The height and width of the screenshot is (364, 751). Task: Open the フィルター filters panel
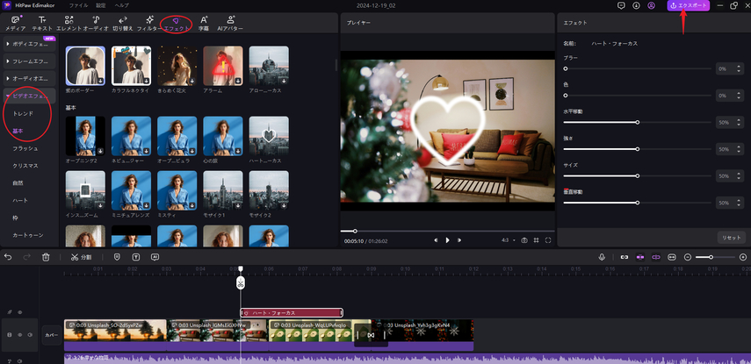149,23
